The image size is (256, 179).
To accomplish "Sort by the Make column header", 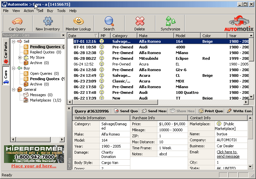I will tap(155, 36).
